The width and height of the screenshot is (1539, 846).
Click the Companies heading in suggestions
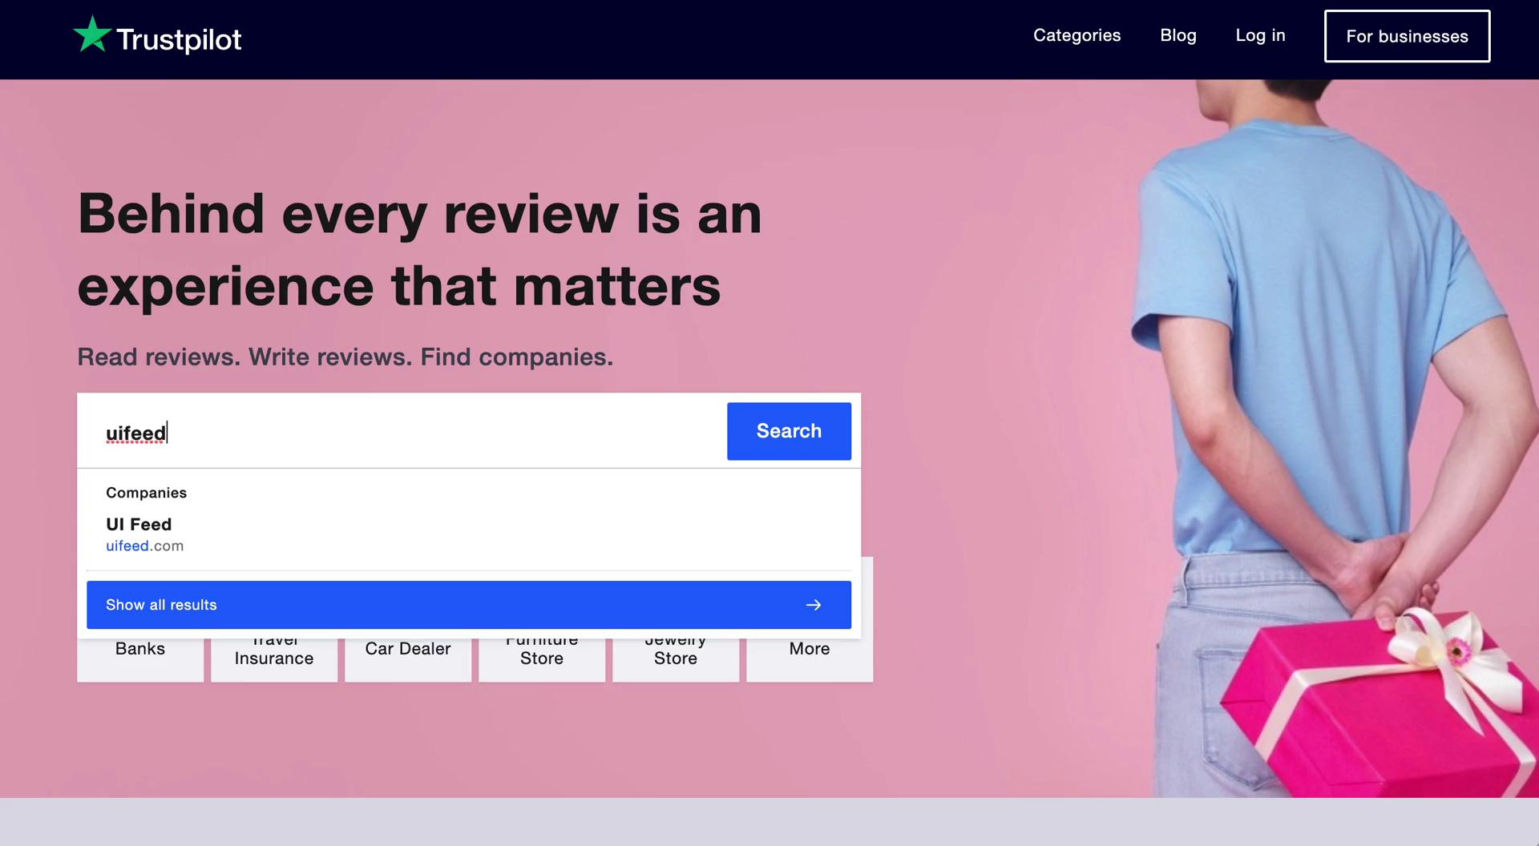[x=146, y=493]
